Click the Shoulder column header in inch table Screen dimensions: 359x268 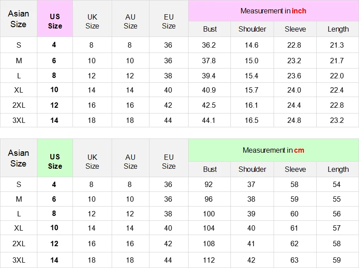tap(252, 29)
